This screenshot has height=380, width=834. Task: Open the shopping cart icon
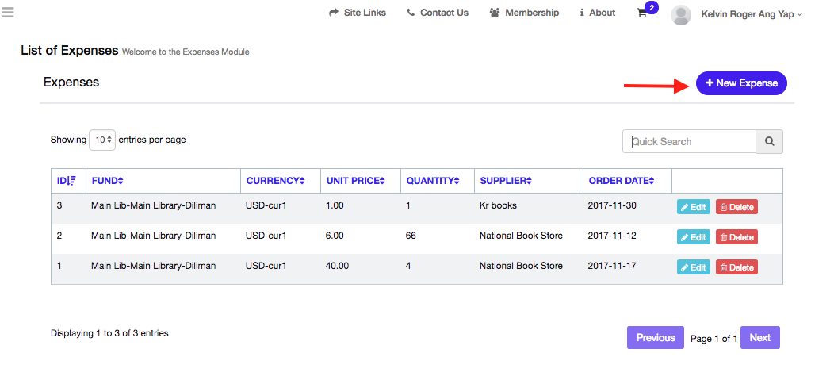point(642,13)
